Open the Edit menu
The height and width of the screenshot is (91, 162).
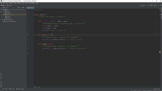4,3
